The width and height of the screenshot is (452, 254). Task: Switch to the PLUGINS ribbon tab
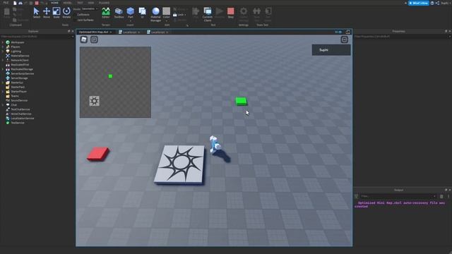click(104, 3)
